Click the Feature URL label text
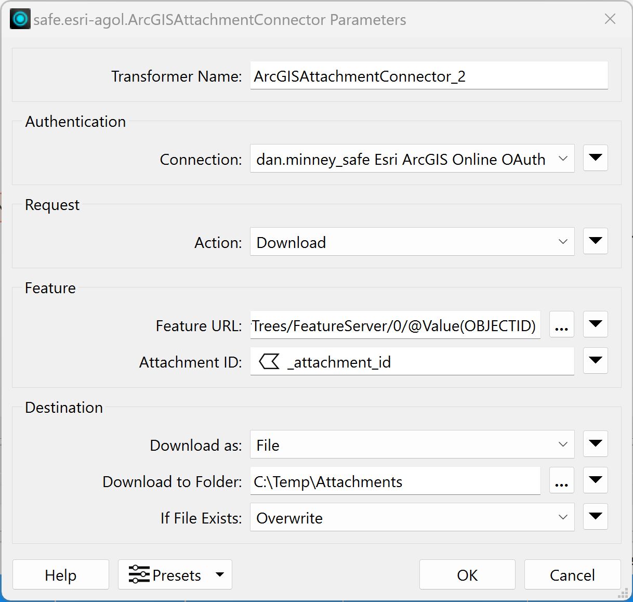Image resolution: width=633 pixels, height=602 pixels. coord(199,326)
